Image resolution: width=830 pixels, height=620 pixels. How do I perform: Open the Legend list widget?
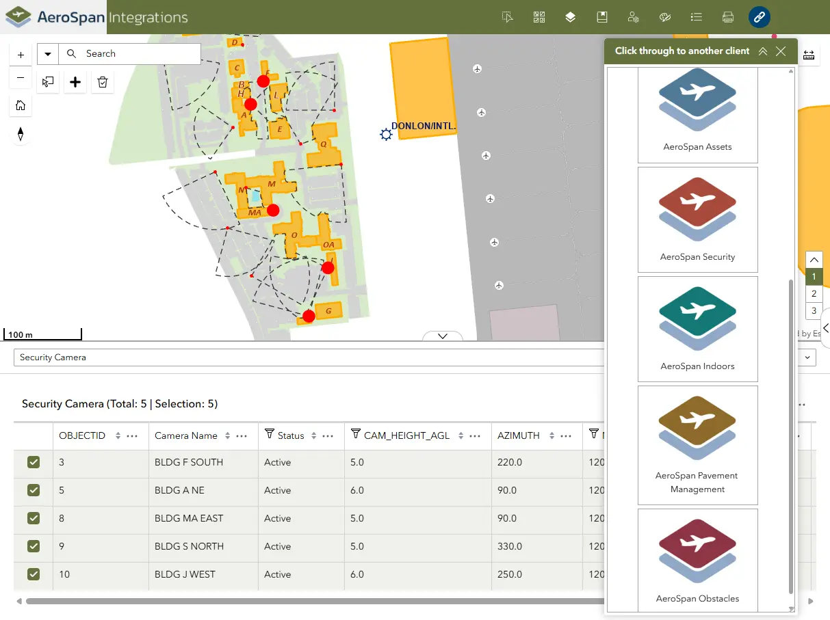tap(697, 17)
